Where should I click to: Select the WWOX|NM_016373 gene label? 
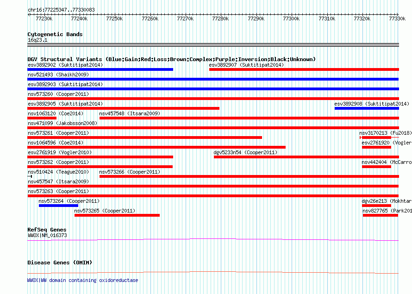pos(47,236)
